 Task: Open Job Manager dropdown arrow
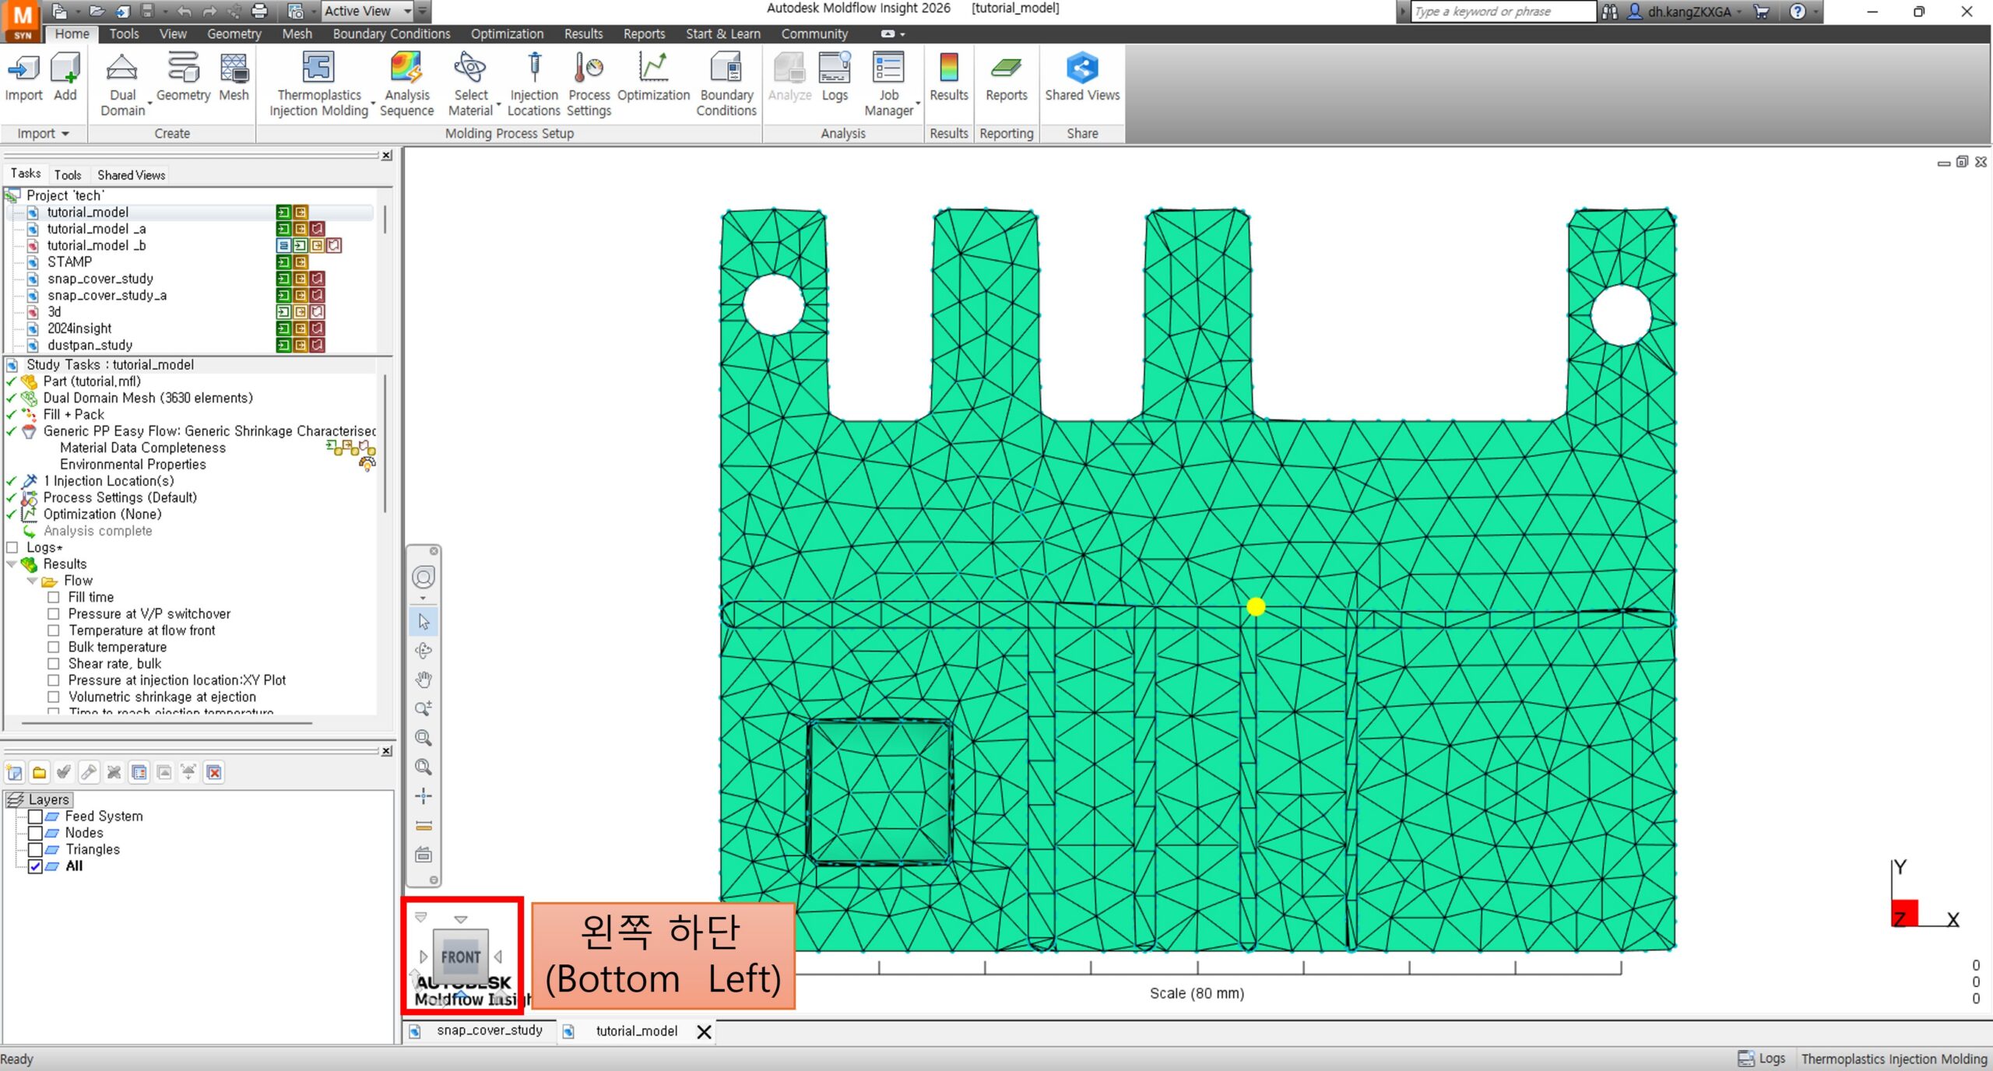click(918, 104)
